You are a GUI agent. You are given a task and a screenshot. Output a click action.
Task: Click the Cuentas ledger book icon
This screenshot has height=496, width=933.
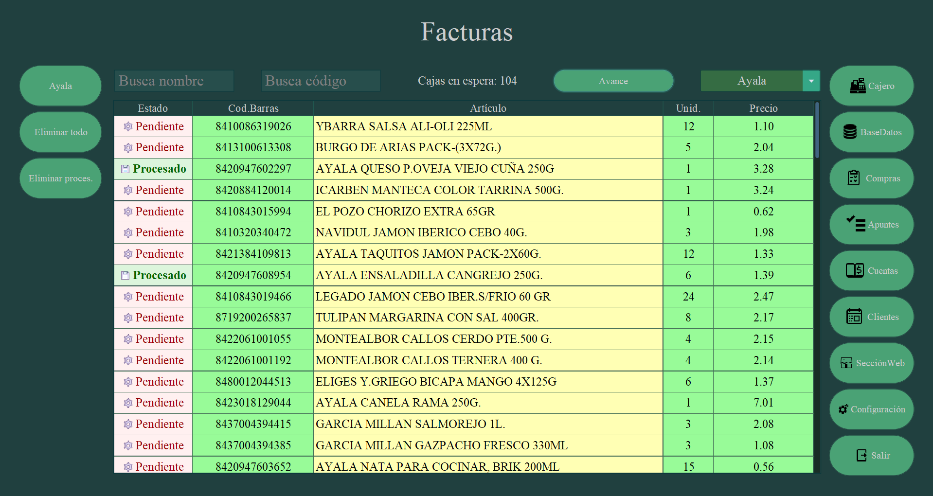pyautogui.click(x=855, y=270)
